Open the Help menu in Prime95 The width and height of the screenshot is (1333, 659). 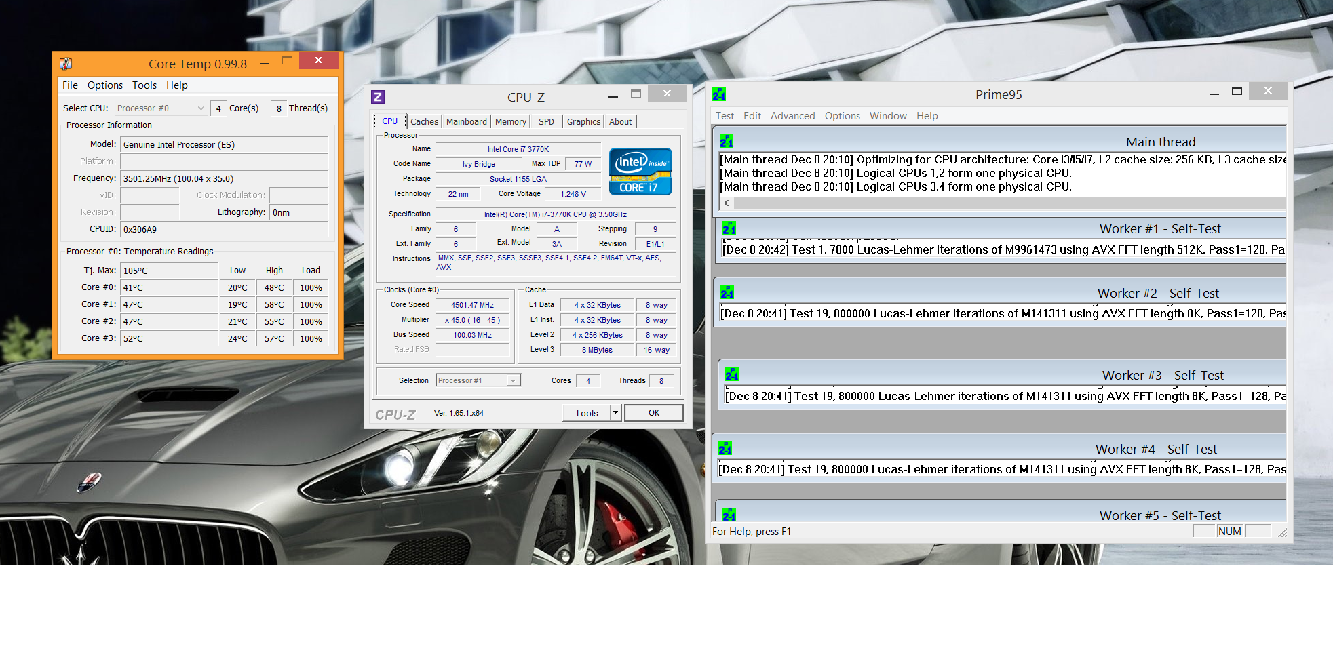click(927, 116)
